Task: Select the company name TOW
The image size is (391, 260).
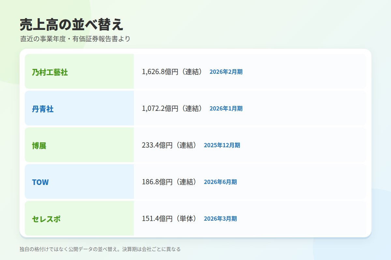Action: 40,182
